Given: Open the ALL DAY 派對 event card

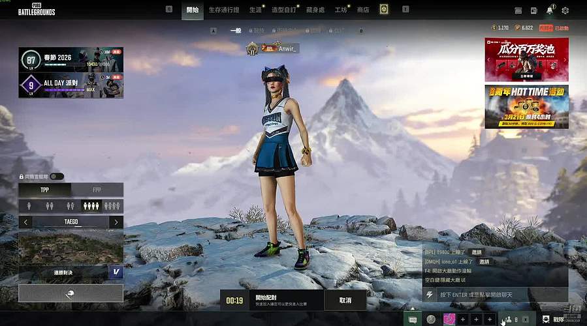Looking at the screenshot, I should click(x=71, y=85).
